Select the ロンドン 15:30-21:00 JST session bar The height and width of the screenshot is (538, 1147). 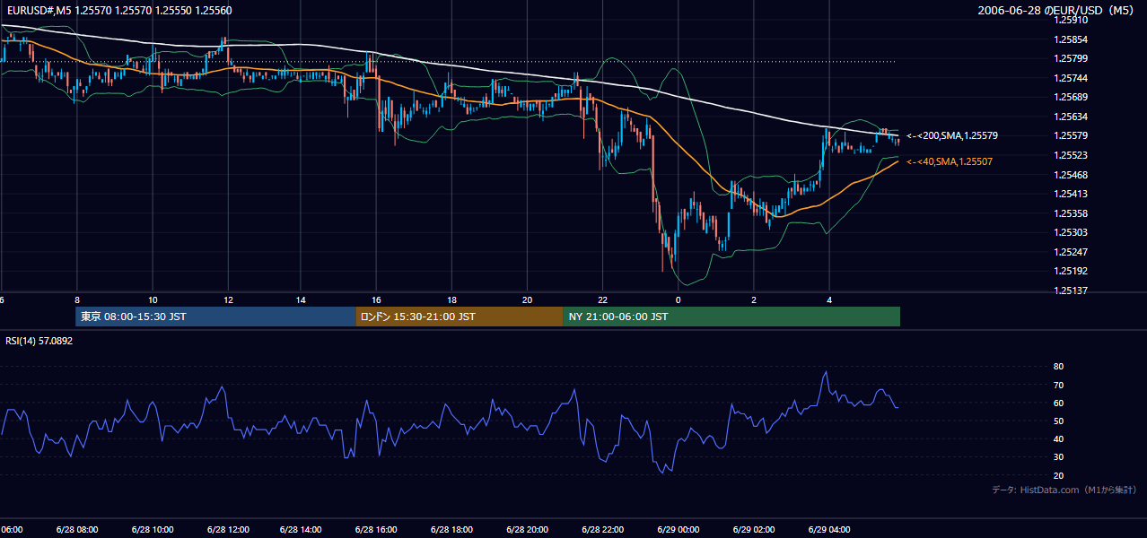(459, 317)
